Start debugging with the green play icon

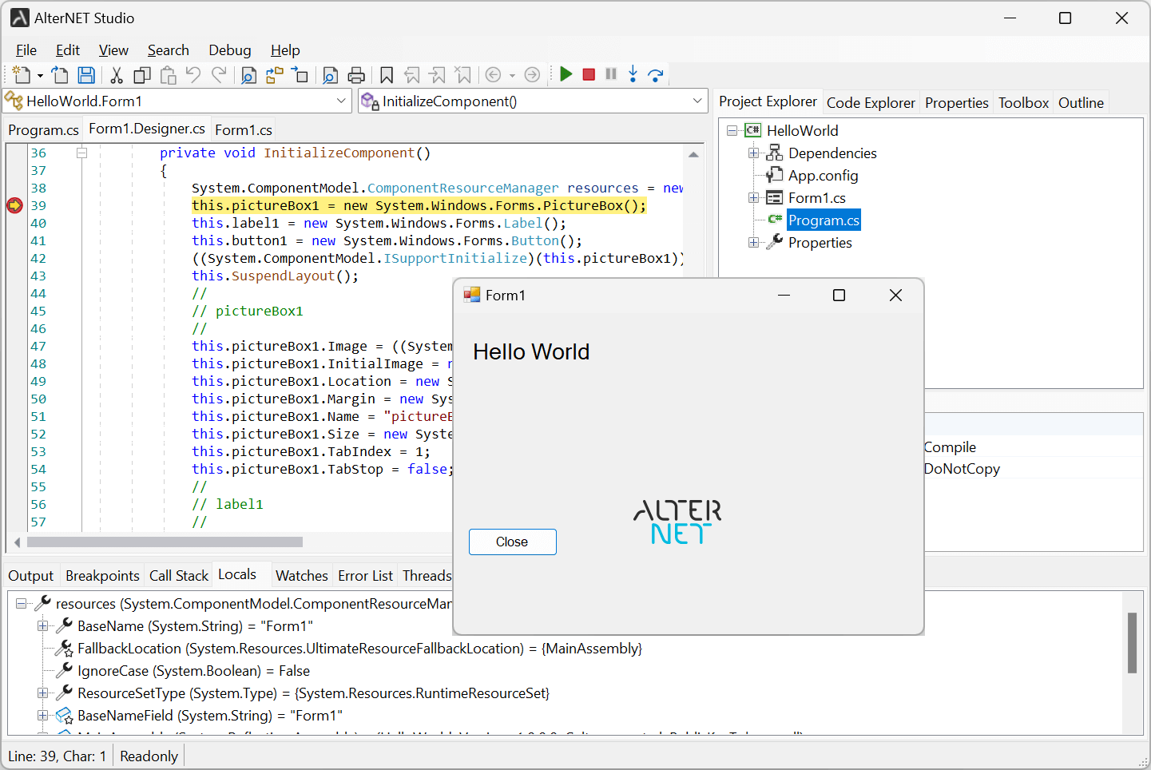pyautogui.click(x=566, y=74)
